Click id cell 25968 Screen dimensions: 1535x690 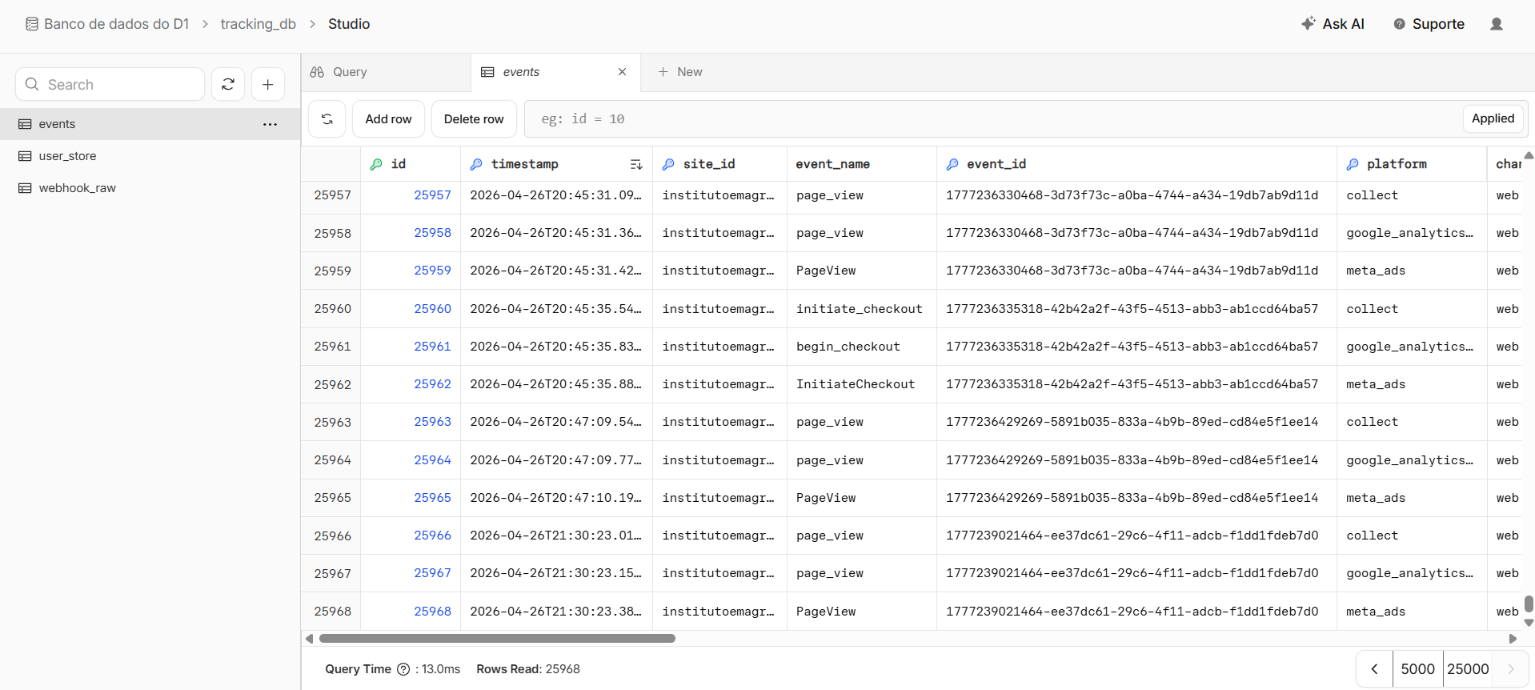click(x=411, y=612)
